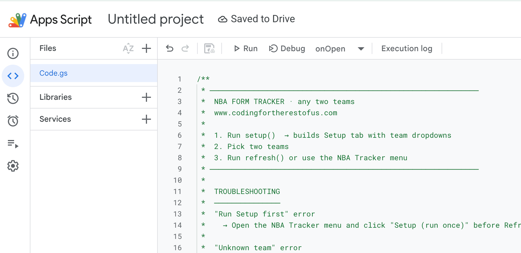Image resolution: width=521 pixels, height=253 pixels.
Task: Click the www.codingfortherestofus.com comment text
Action: [x=275, y=113]
